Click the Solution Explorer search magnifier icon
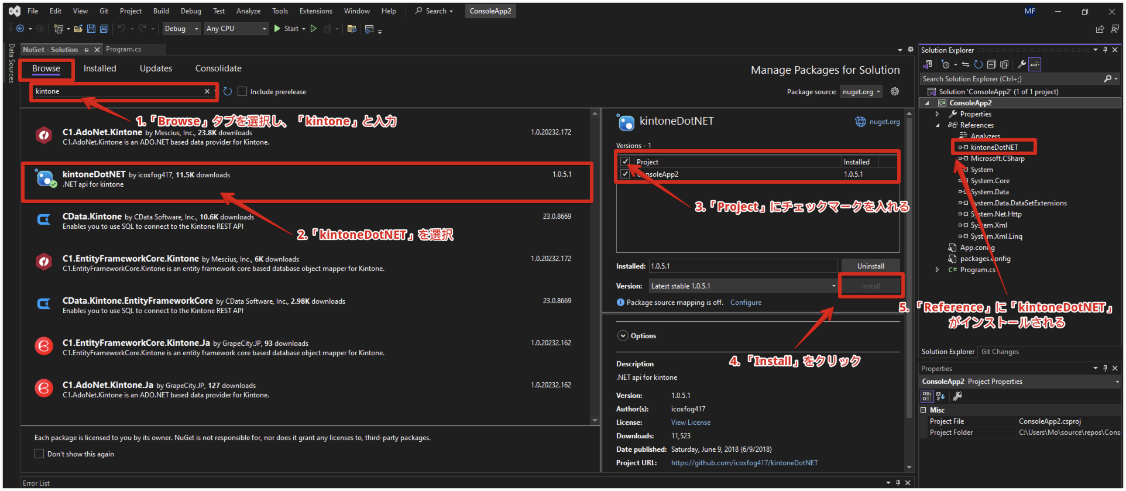The image size is (1126, 491). (x=1107, y=79)
